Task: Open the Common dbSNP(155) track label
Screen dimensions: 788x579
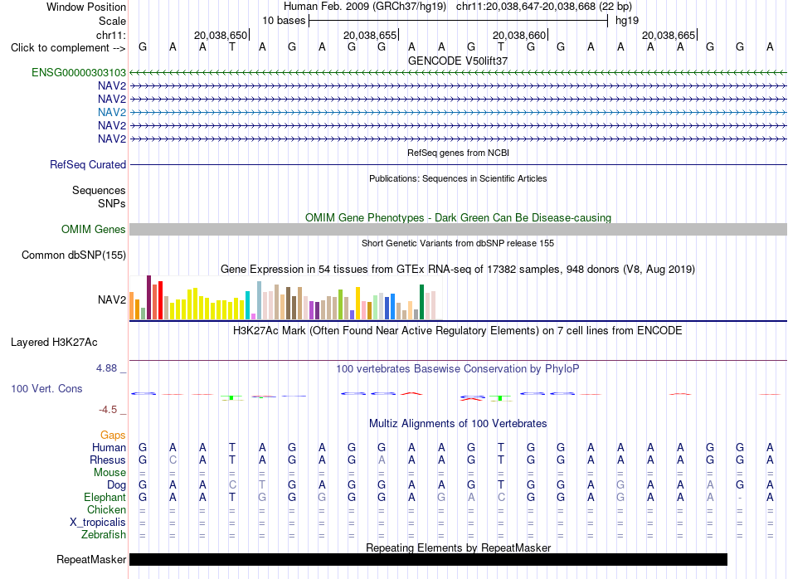Action: pos(74,255)
